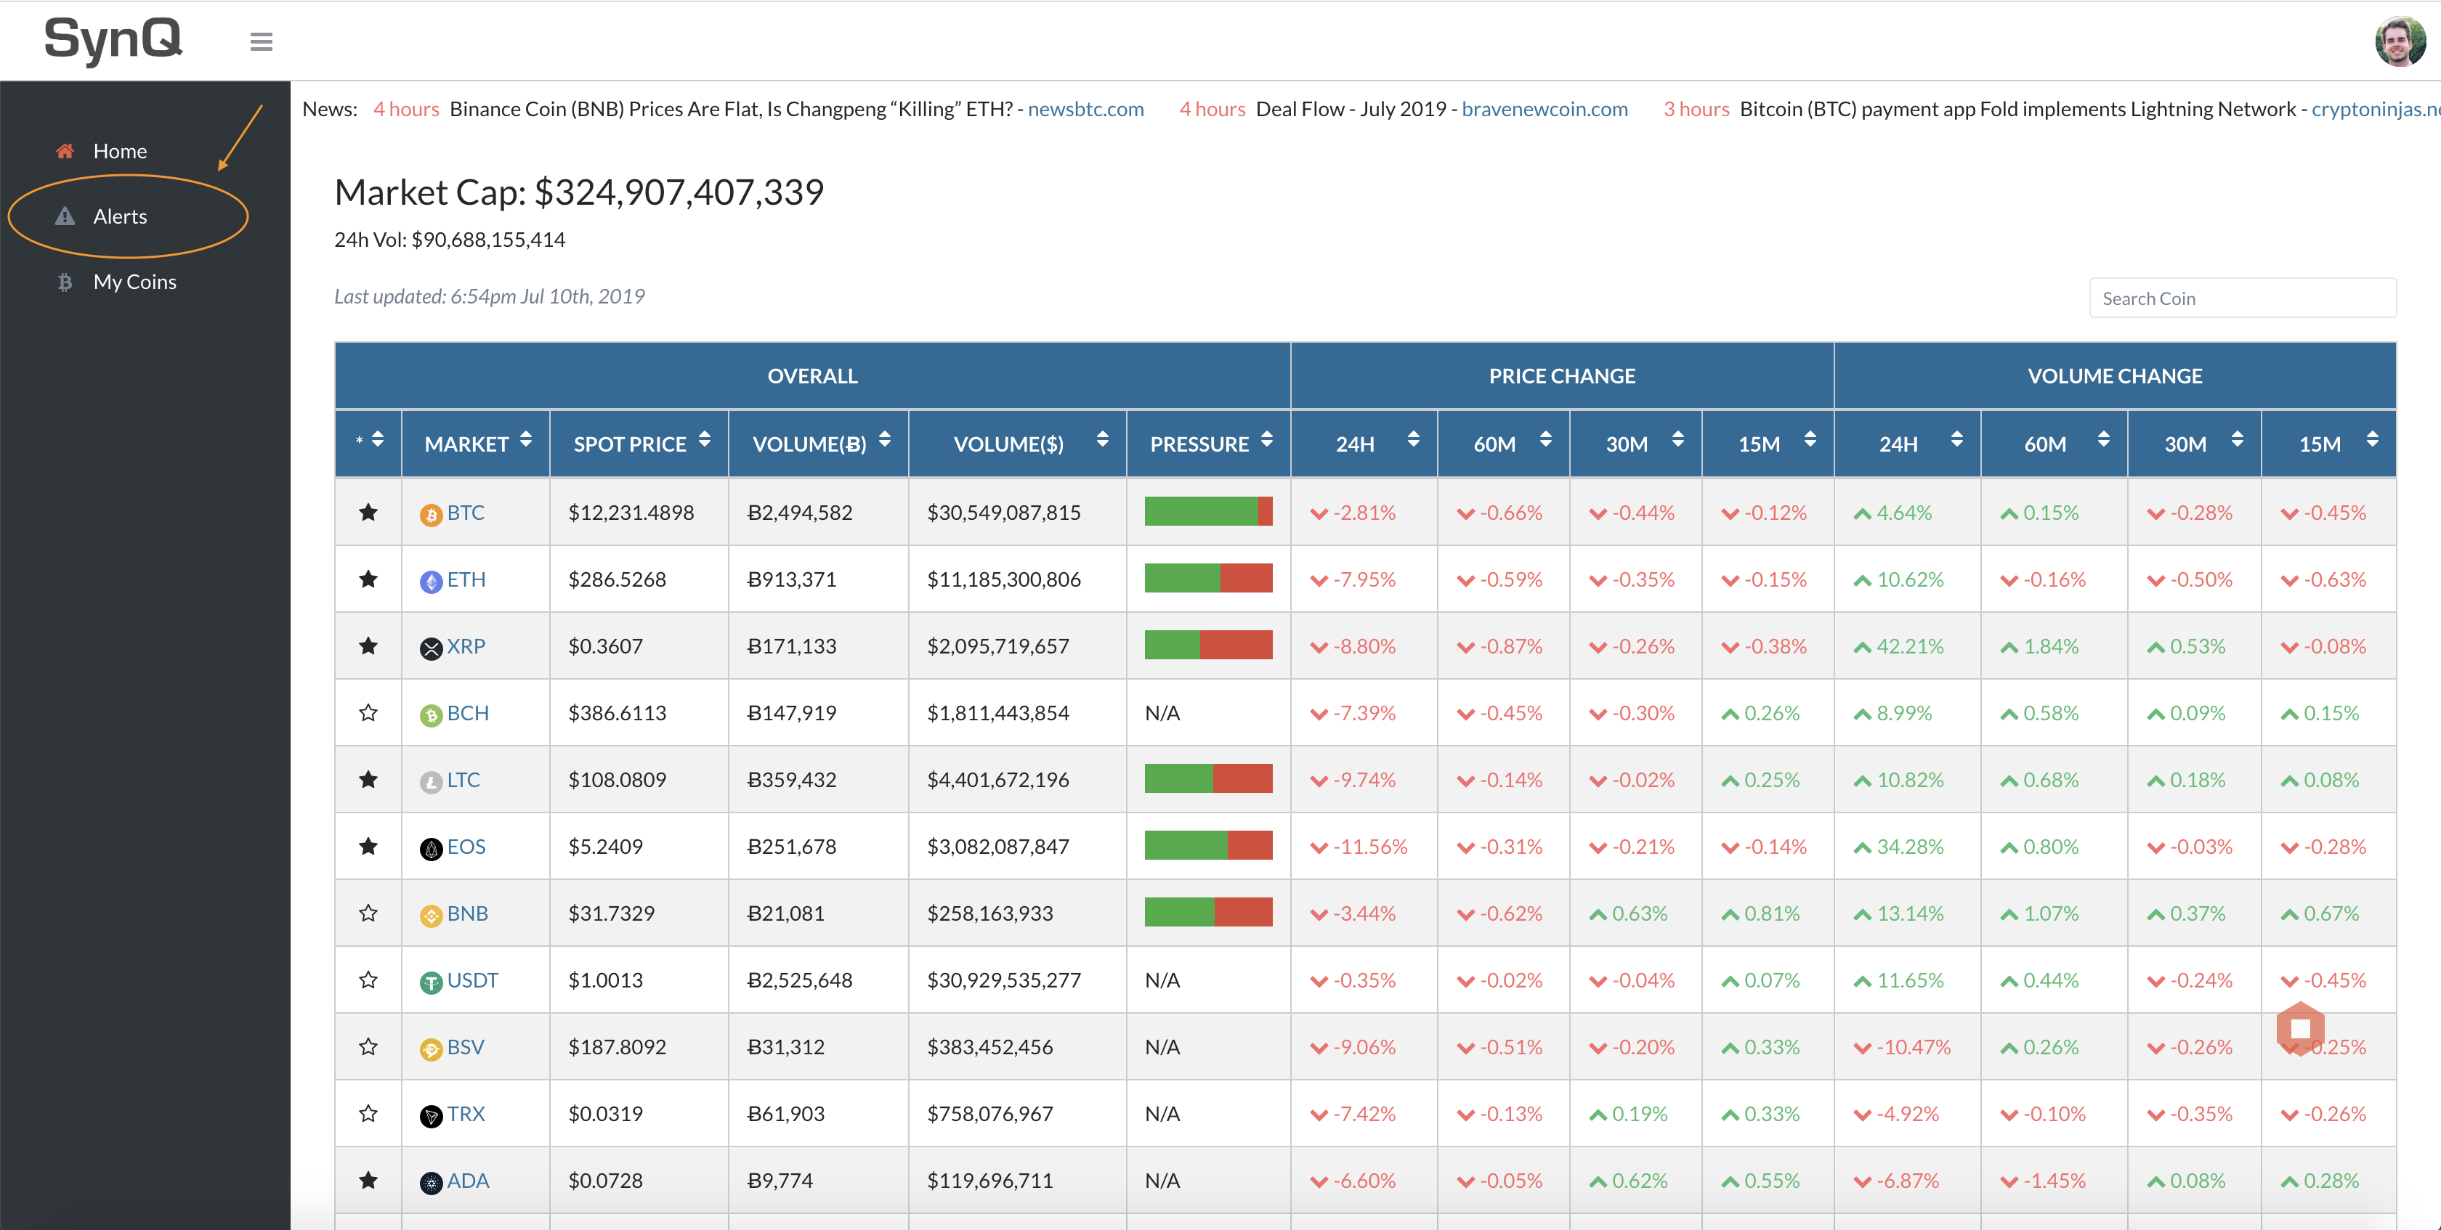Viewport: 2441px width, 1230px height.
Task: Unfavorite ETH using its star
Action: (368, 579)
